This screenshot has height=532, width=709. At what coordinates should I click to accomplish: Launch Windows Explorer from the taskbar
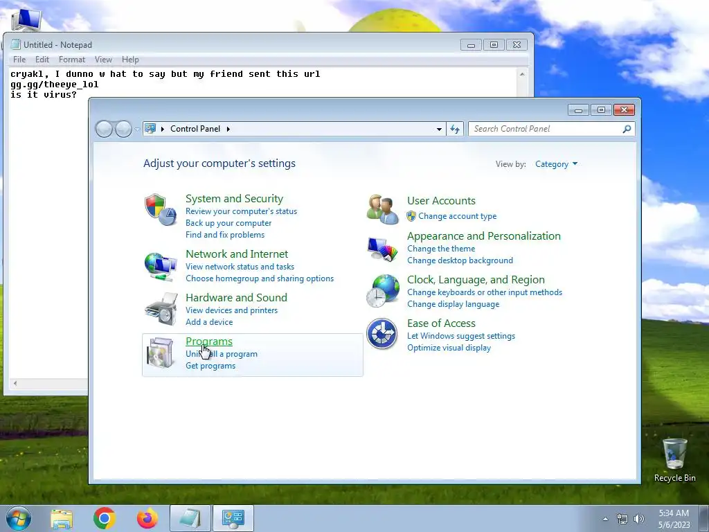(62, 518)
